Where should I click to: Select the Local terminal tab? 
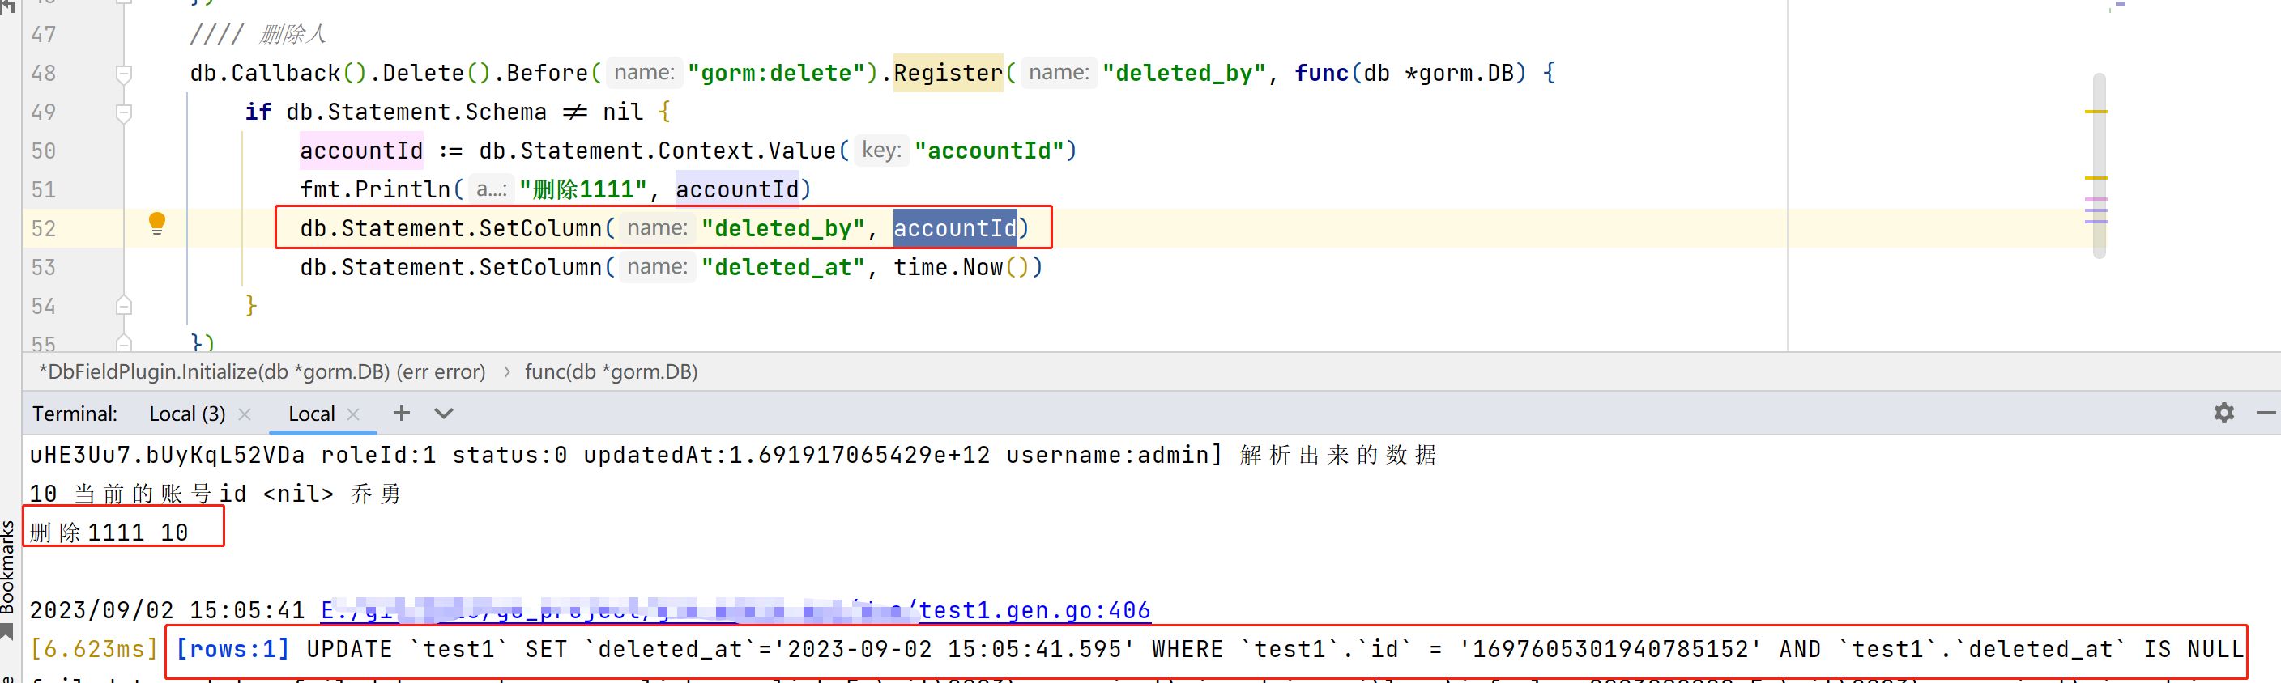coord(311,414)
